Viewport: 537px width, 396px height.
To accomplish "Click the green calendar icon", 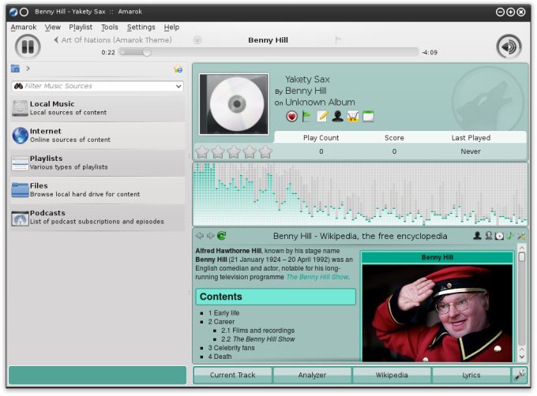I will (368, 117).
